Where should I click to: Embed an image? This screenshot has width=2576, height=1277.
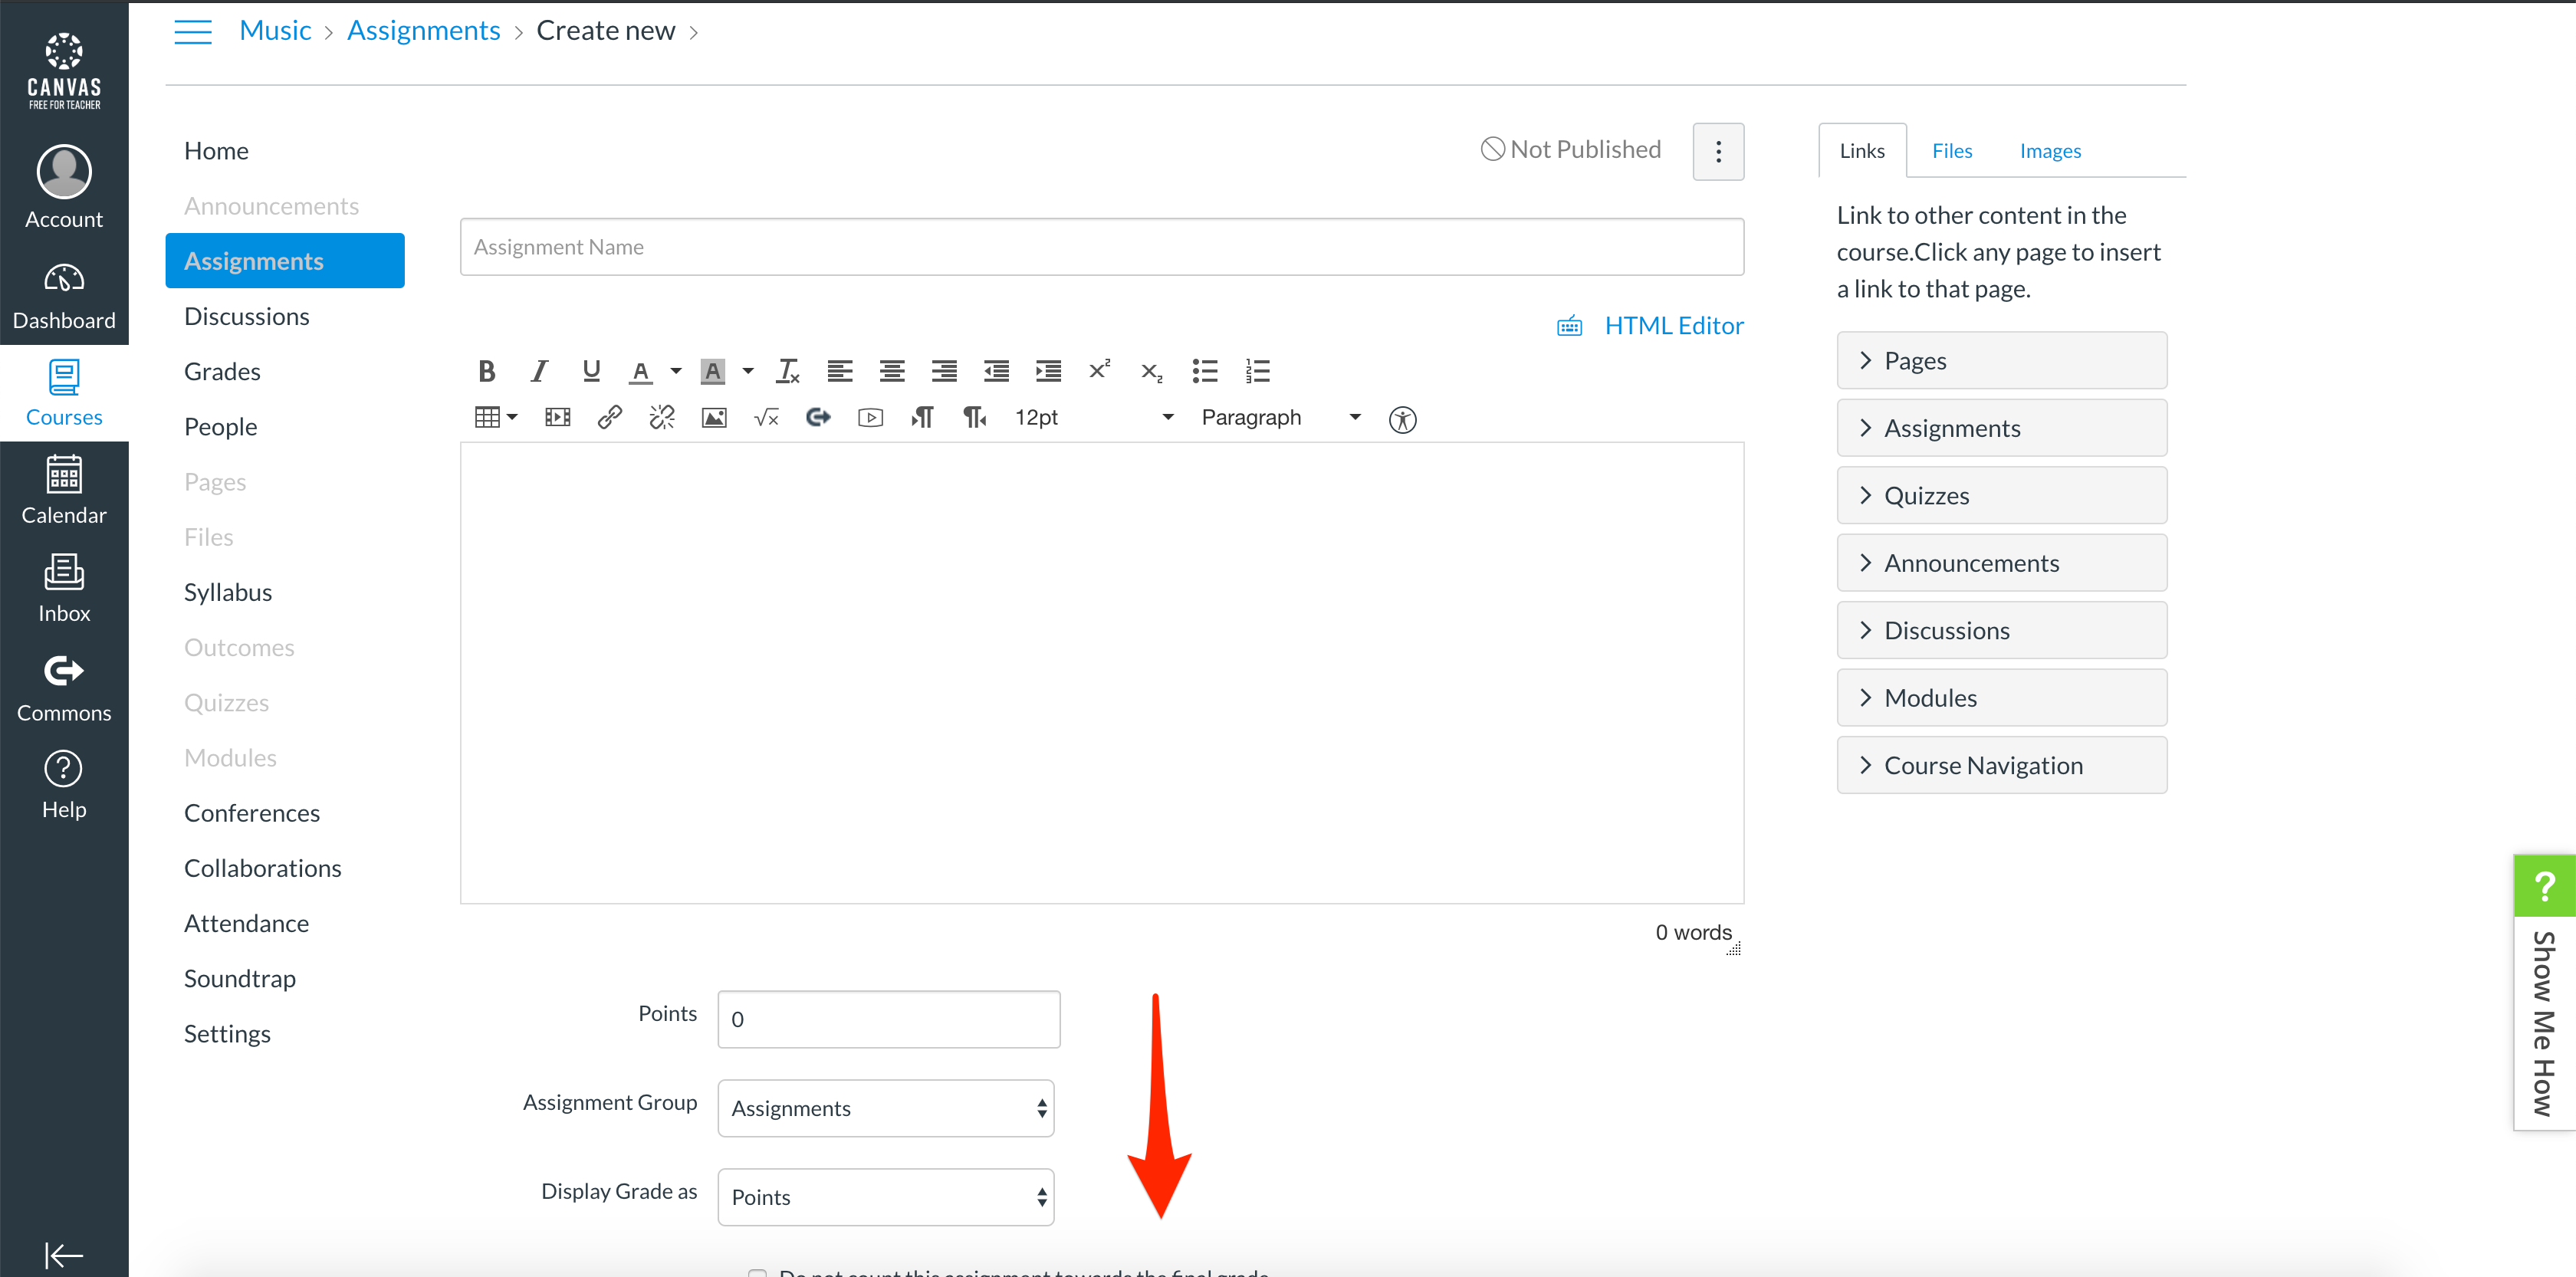714,417
